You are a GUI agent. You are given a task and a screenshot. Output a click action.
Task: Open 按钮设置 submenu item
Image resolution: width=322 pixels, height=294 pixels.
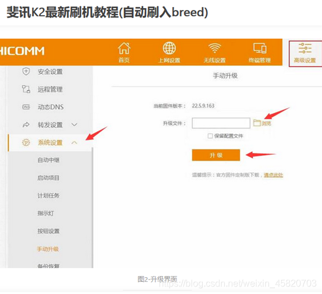48,231
